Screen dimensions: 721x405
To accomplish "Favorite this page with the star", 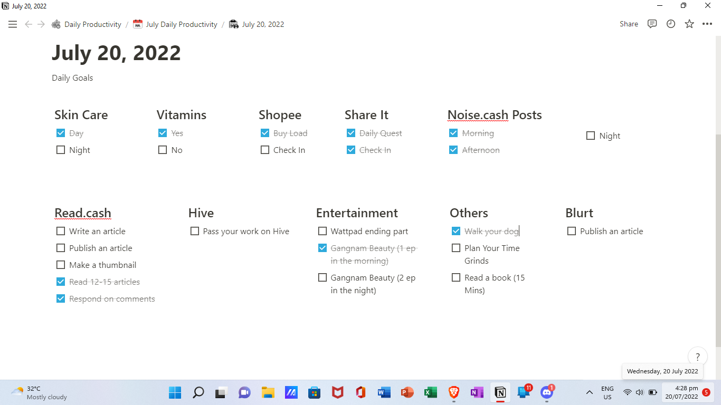I will coord(689,24).
